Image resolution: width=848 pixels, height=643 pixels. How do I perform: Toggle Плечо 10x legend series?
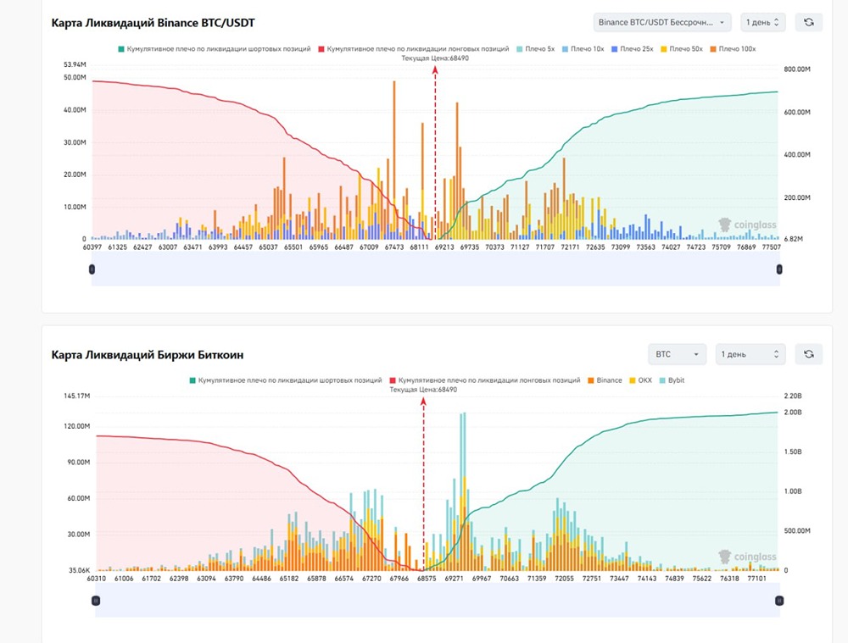tap(583, 48)
